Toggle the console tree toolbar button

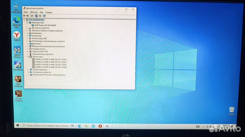coord(32,16)
